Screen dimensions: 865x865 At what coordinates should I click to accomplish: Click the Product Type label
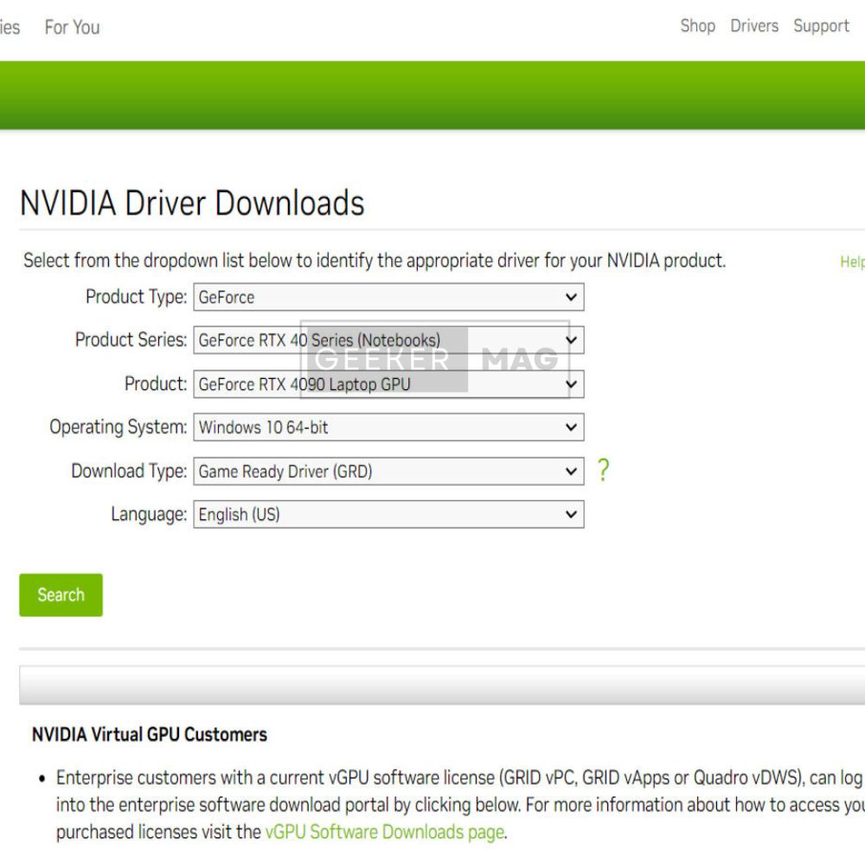pos(137,297)
